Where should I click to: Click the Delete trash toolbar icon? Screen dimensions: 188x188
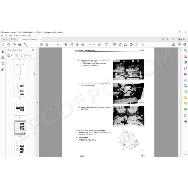[137, 45]
